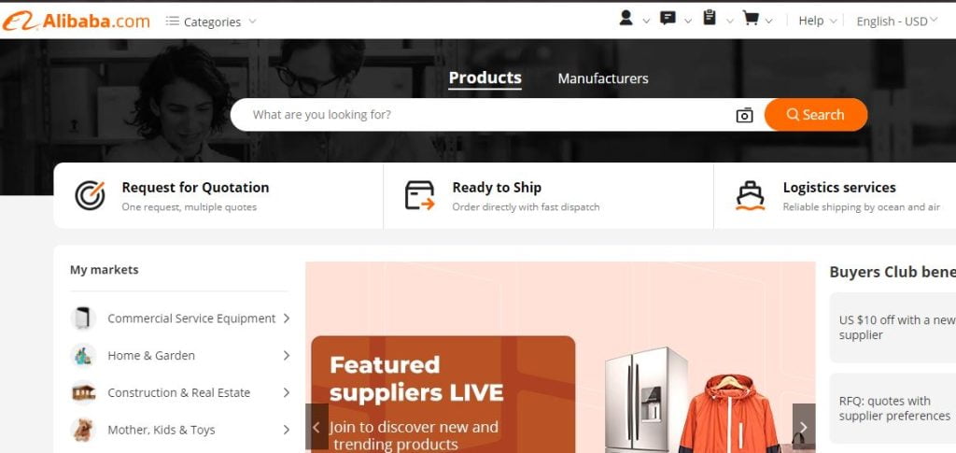Screen dimensions: 956x453
Task: Go to previous banner slide arrow
Action: pyautogui.click(x=316, y=428)
